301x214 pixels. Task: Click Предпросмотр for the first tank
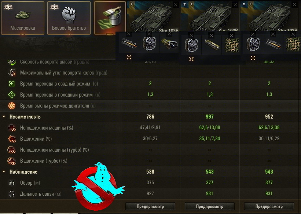pos(150,206)
